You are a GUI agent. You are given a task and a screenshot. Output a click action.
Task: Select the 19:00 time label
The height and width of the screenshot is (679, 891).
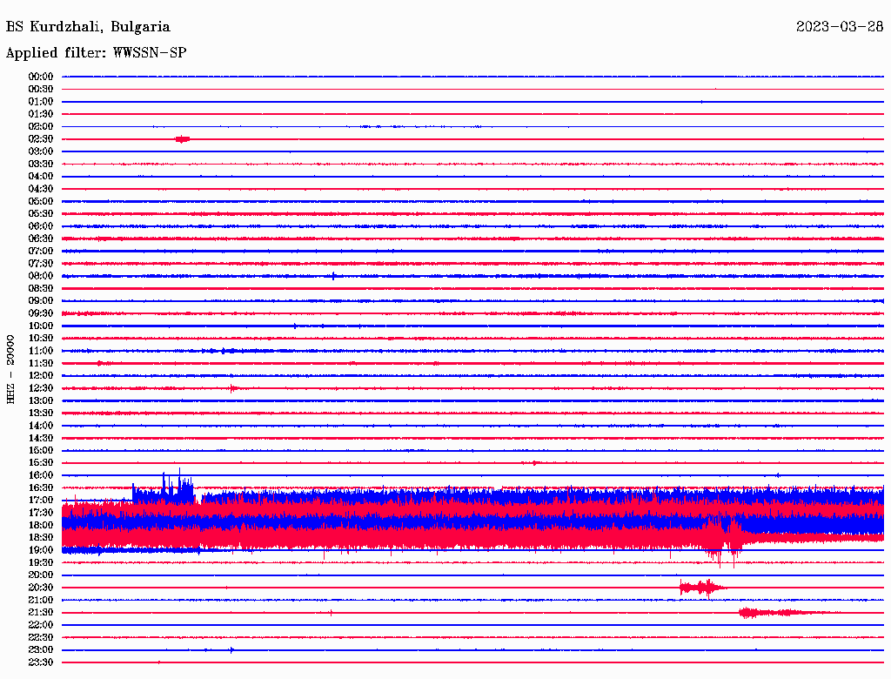pos(41,550)
